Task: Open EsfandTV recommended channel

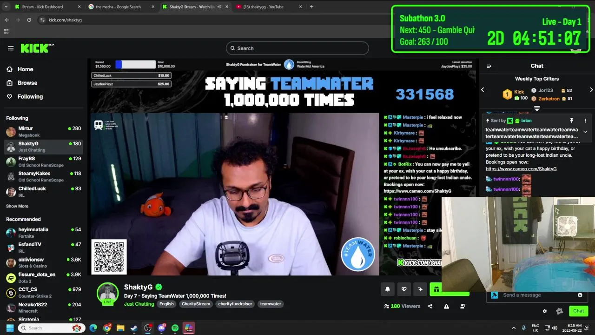Action: point(44,248)
